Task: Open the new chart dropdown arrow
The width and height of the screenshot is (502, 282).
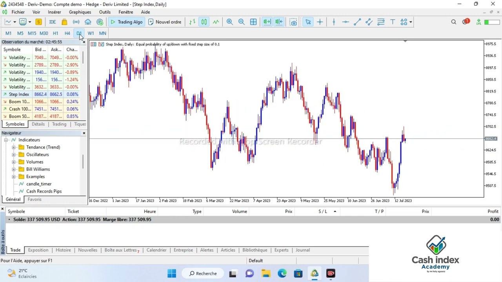Action: (x=15, y=22)
